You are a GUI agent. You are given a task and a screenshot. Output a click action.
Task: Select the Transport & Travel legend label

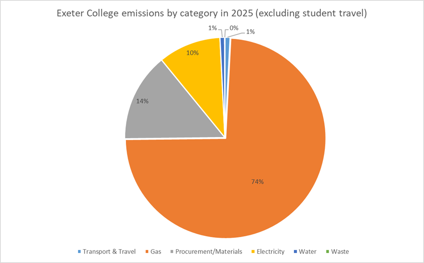109,251
